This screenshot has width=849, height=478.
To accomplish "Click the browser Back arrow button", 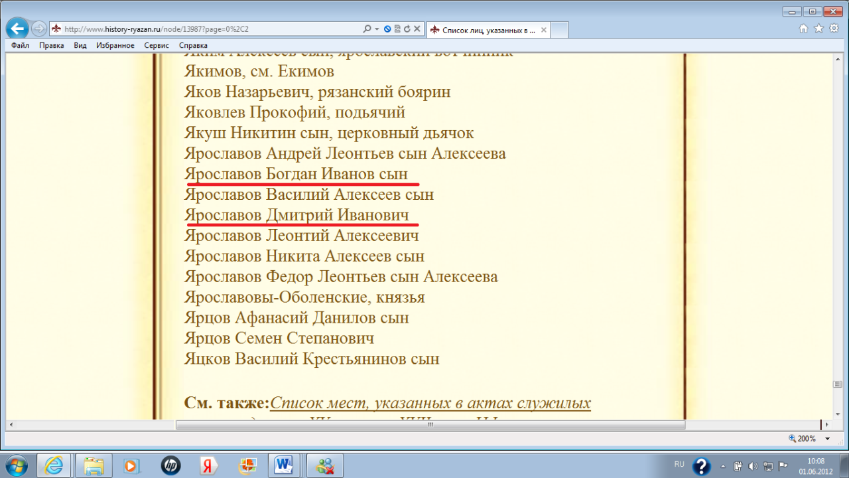I will pyautogui.click(x=17, y=29).
